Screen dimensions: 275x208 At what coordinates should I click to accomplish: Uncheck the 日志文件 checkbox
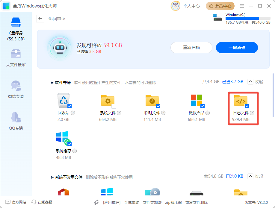tap(247, 106)
